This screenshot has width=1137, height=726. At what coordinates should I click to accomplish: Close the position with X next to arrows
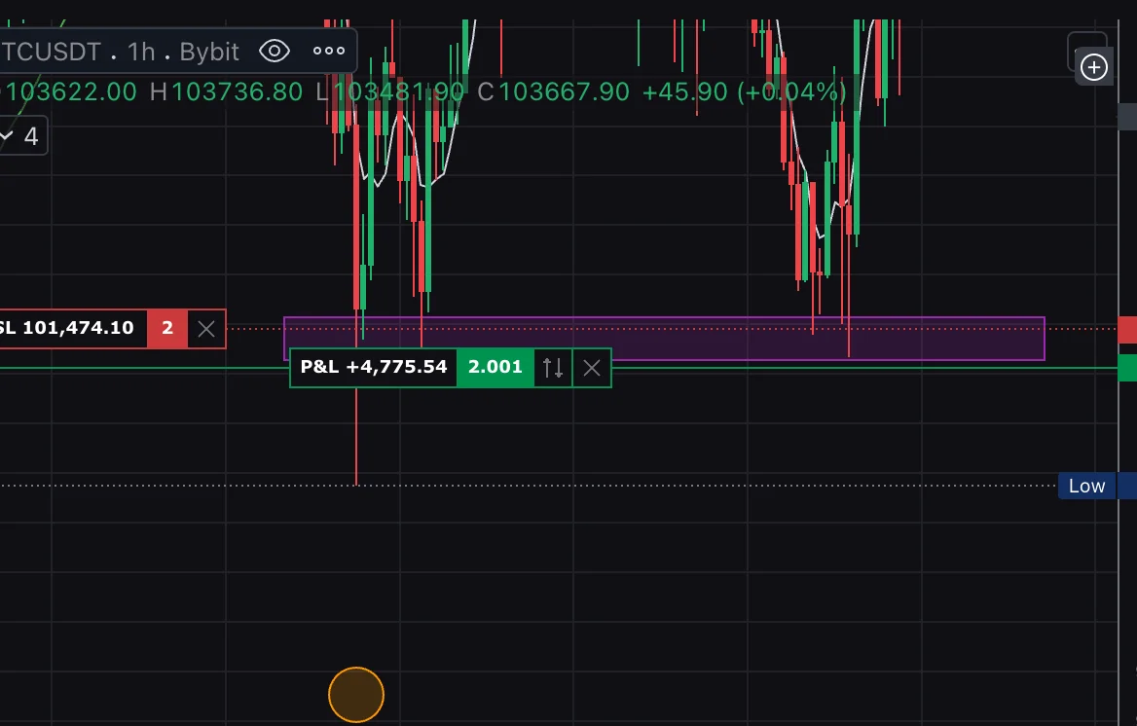(x=592, y=368)
